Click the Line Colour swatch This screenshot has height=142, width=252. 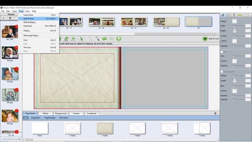tap(234, 61)
